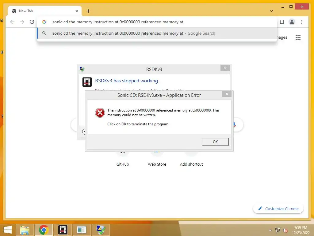Image resolution: width=314 pixels, height=236 pixels.
Task: Click the network tray icon
Action: click(278, 230)
